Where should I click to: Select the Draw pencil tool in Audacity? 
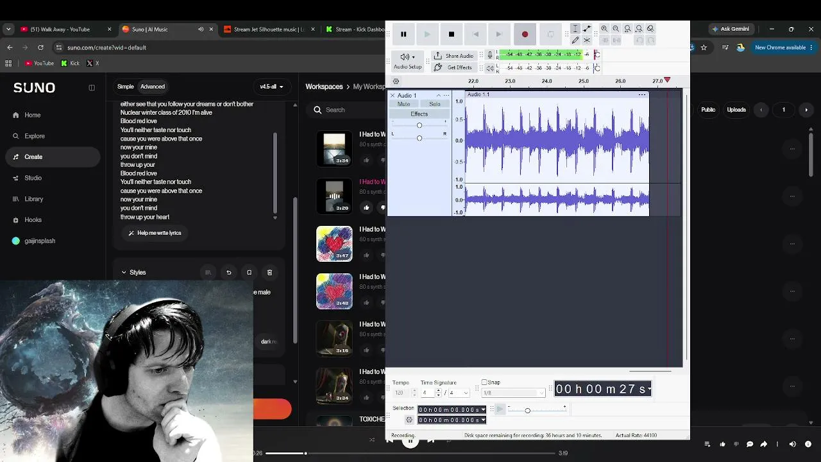click(575, 40)
